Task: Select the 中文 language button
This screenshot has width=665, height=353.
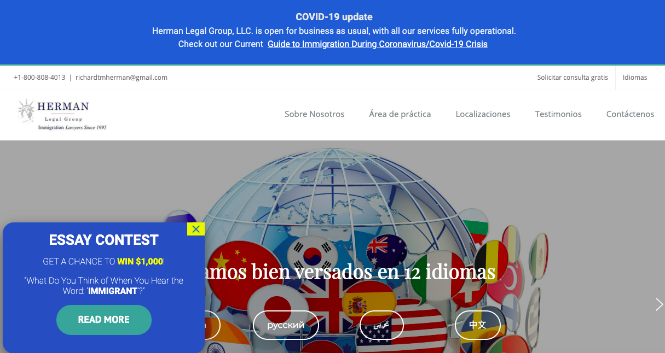Action: point(477,325)
